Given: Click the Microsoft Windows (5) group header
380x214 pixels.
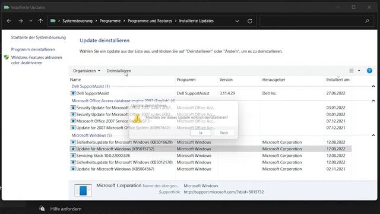Looking at the screenshot, I should [91, 136].
